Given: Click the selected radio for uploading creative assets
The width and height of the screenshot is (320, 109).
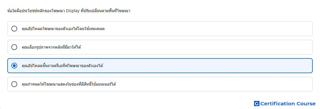Looking at the screenshot, I should tap(14, 66).
